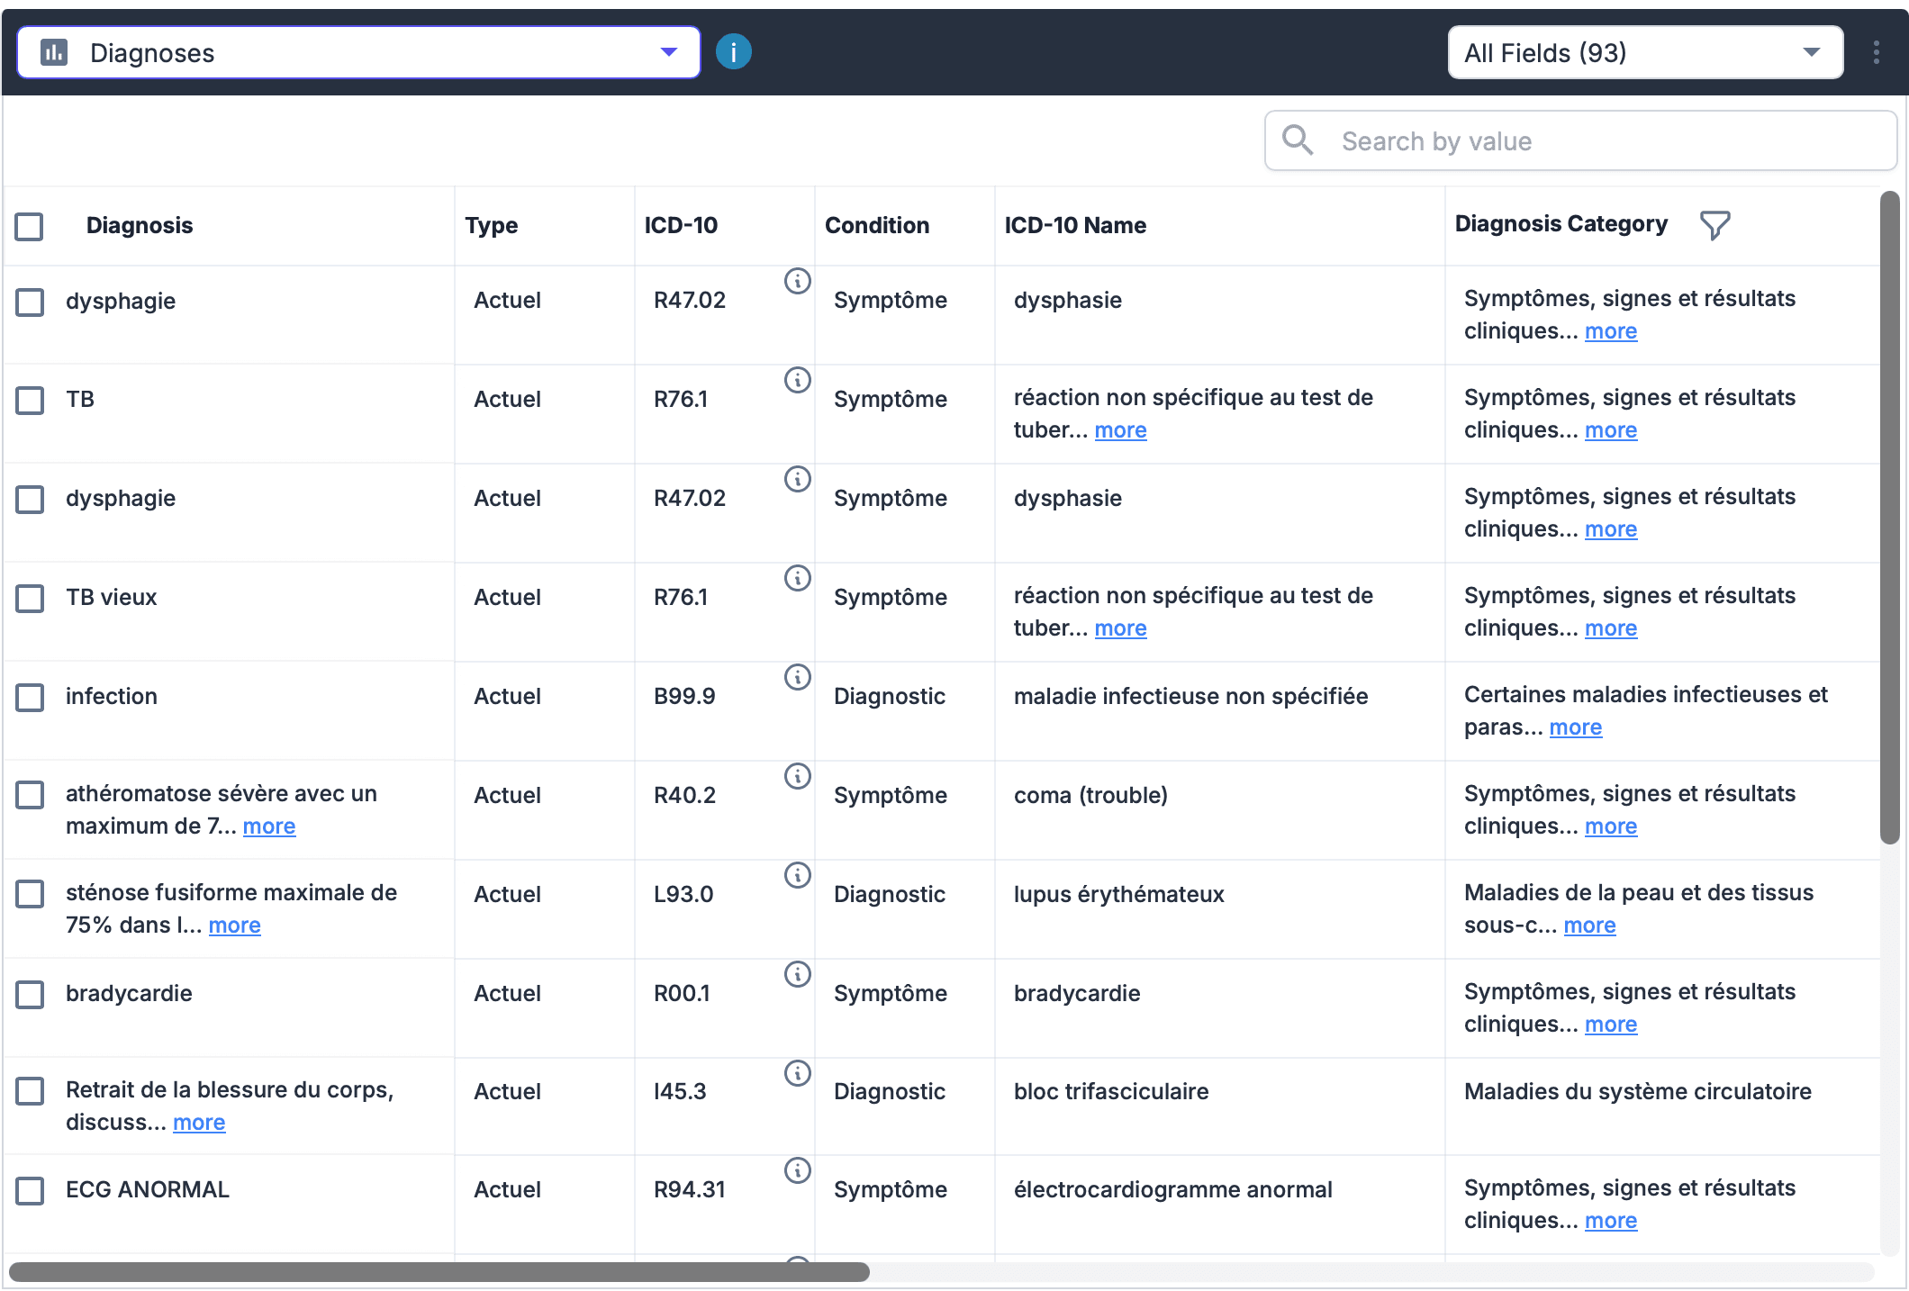Open the Diagnoses view dropdown
Image resolution: width=1909 pixels, height=1291 pixels.
point(358,51)
